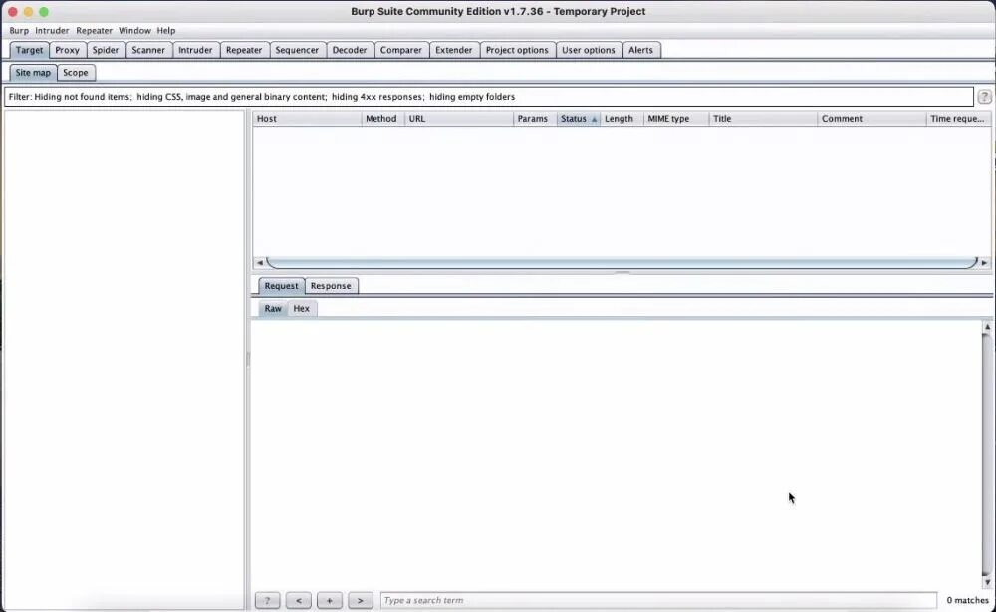Screen dimensions: 996x612
Task: Open the filter help question mark icon
Action: [x=984, y=97]
